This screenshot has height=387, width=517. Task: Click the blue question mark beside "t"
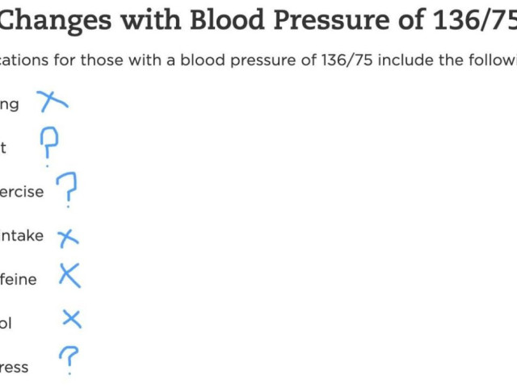(49, 144)
